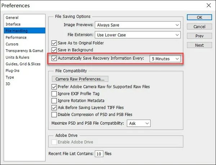This screenshot has height=165, width=216.
Task: Toggle Save in Background checkbox
Action: (54, 50)
